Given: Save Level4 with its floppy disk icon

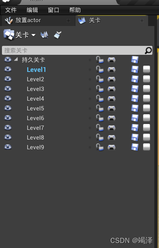Looking at the screenshot, I should coord(135,99).
